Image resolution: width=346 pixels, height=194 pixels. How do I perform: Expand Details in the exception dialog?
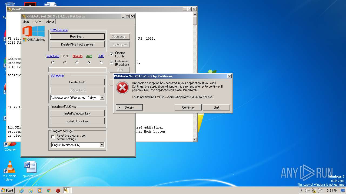[129, 107]
